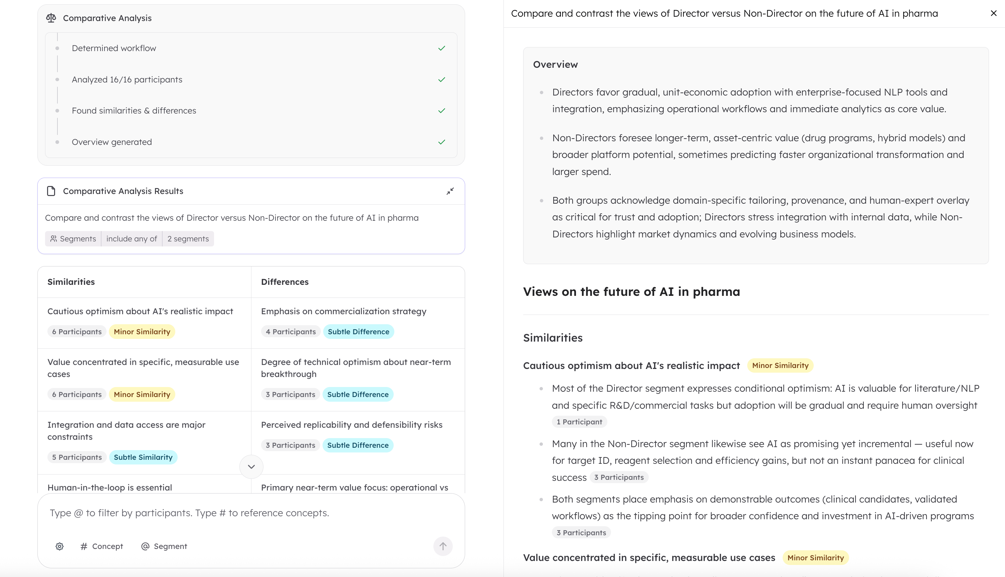Click the Segments people icon chip

73,238
